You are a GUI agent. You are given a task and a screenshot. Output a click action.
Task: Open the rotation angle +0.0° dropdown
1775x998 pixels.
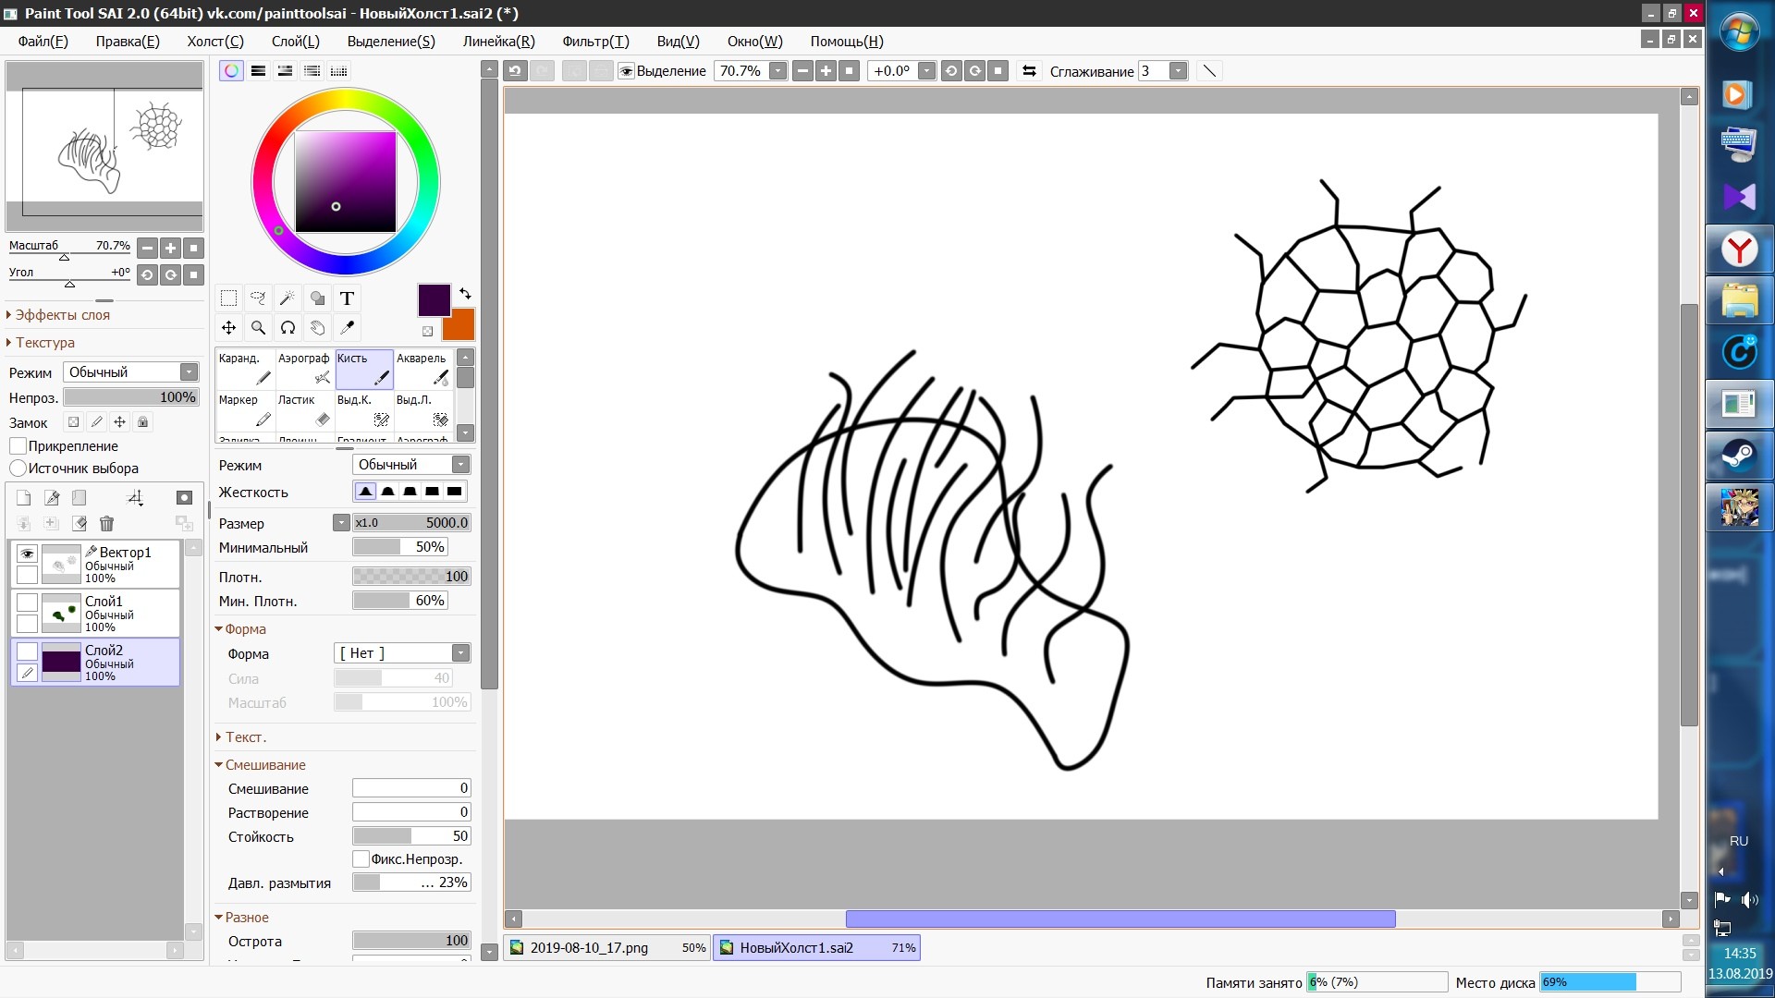[x=926, y=71]
